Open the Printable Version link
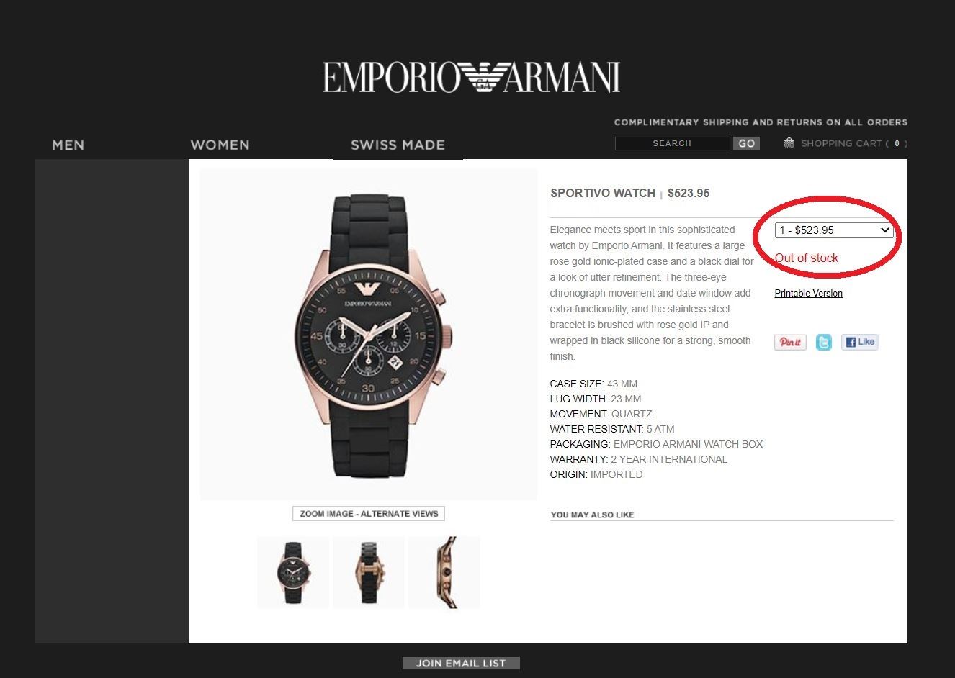Screen dimensions: 955x678 click(808, 293)
